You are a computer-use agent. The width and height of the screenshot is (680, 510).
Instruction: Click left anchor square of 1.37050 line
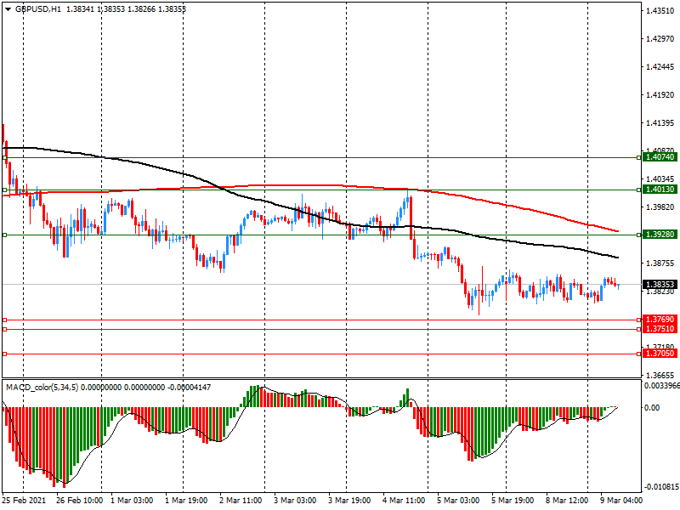5,354
